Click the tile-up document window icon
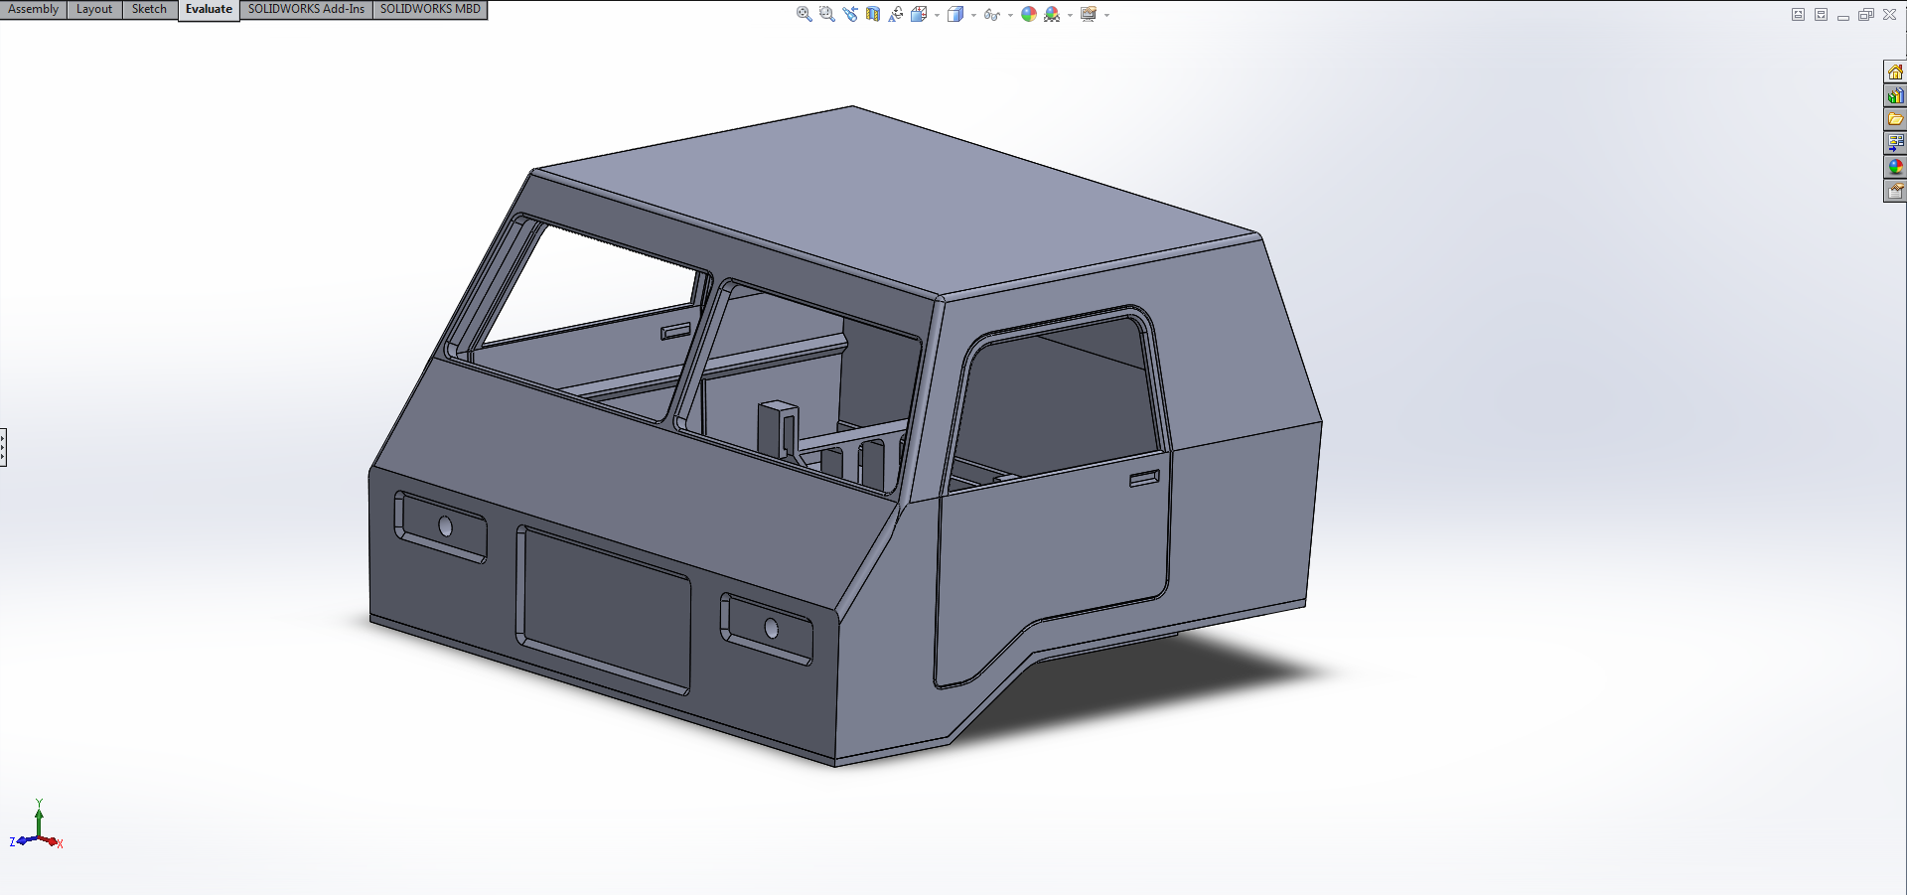The height and width of the screenshot is (895, 1907). pos(1798,14)
